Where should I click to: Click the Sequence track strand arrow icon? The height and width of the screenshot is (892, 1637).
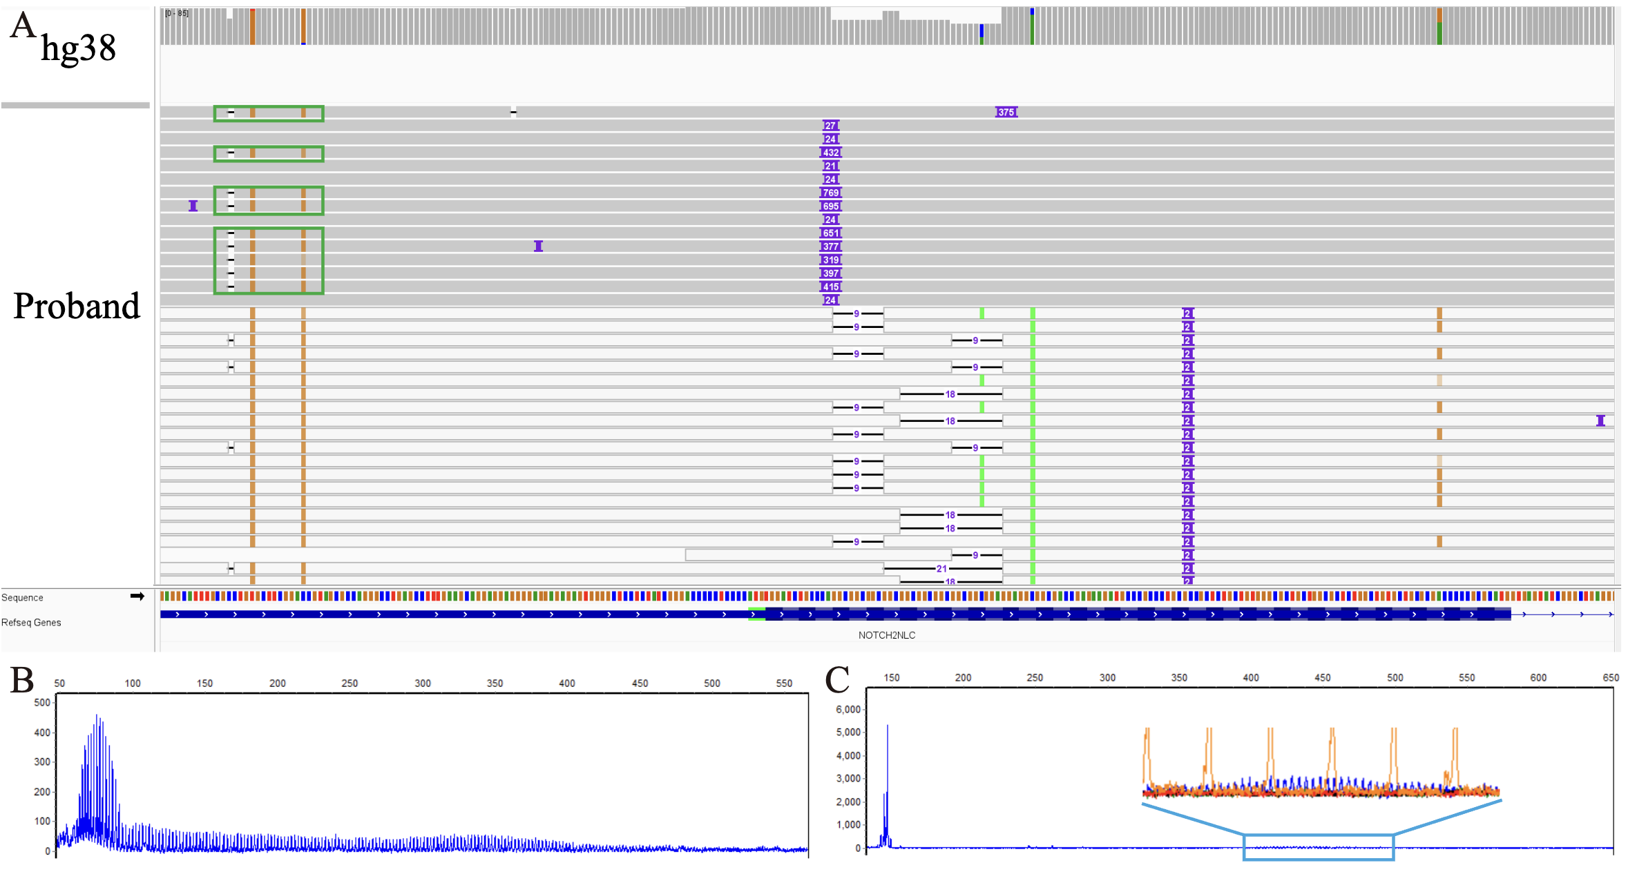click(137, 597)
